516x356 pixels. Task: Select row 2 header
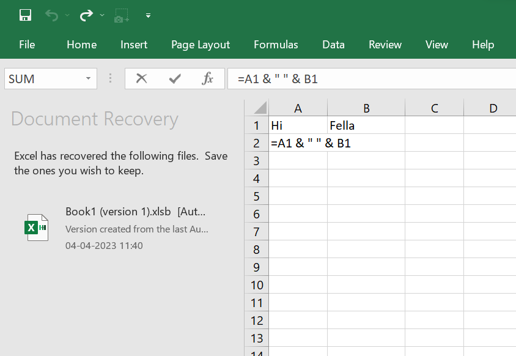(257, 143)
